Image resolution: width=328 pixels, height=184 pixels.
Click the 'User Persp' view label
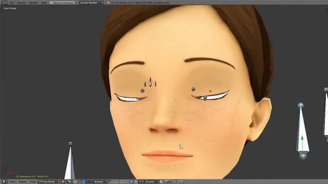click(x=10, y=8)
